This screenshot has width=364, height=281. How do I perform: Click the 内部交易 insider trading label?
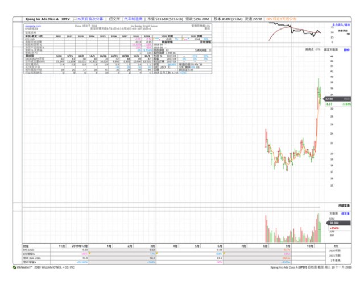click(344, 205)
